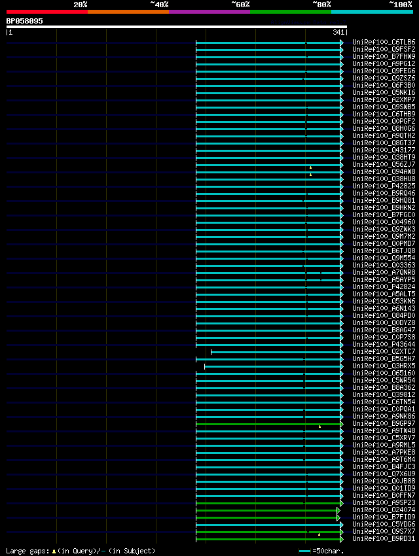The width and height of the screenshot is (419, 556).
Task: Click label UniRef100_A6N143
Action: [x=384, y=309]
